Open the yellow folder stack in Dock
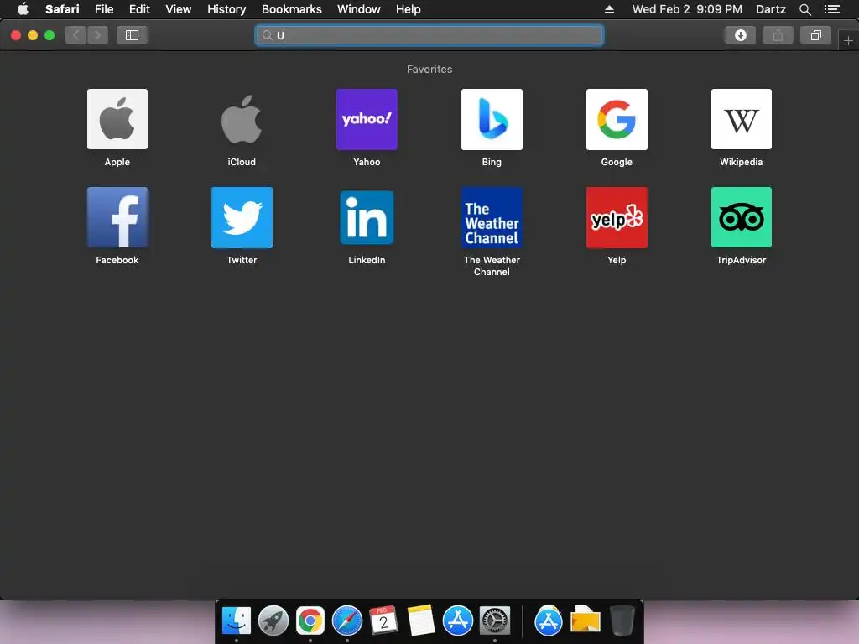The width and height of the screenshot is (859, 644). click(x=585, y=620)
